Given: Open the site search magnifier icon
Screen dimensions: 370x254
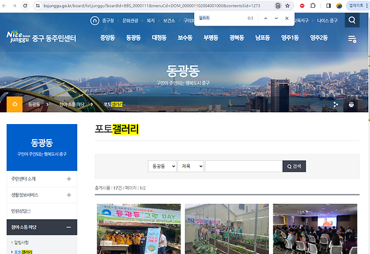Looking at the screenshot, I should (351, 20).
